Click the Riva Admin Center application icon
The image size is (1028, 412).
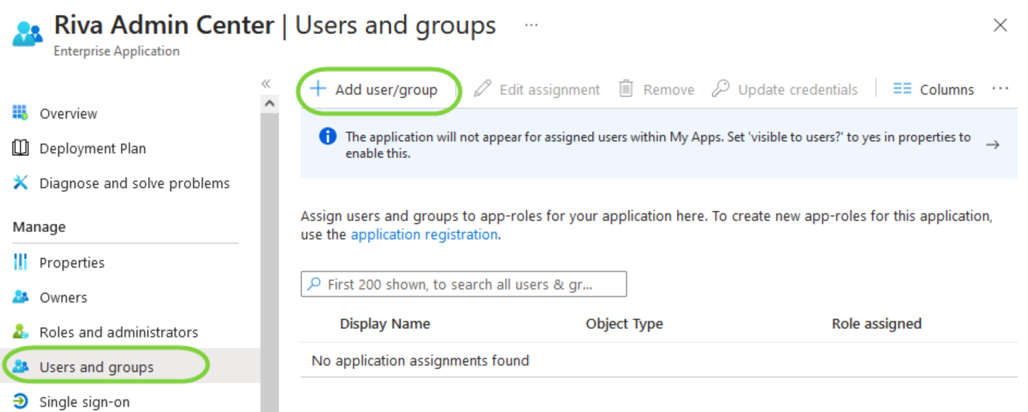(x=28, y=33)
